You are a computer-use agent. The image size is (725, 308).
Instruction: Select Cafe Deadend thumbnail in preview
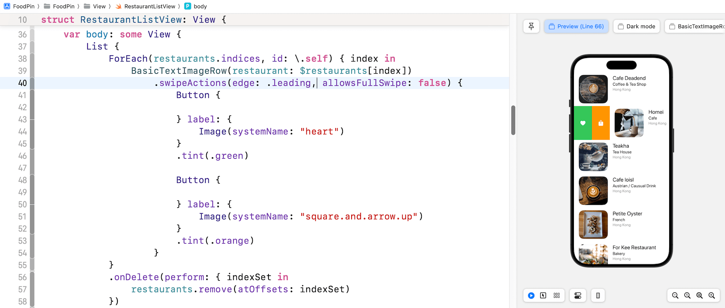(593, 89)
